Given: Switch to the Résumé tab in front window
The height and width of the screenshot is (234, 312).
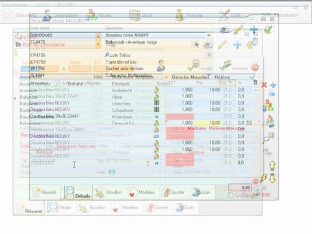Looking at the screenshot, I should [x=45, y=192].
